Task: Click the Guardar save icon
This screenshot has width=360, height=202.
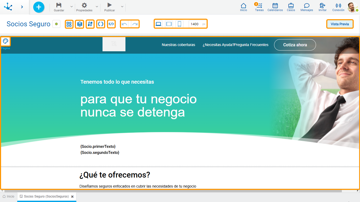Action: point(59,5)
